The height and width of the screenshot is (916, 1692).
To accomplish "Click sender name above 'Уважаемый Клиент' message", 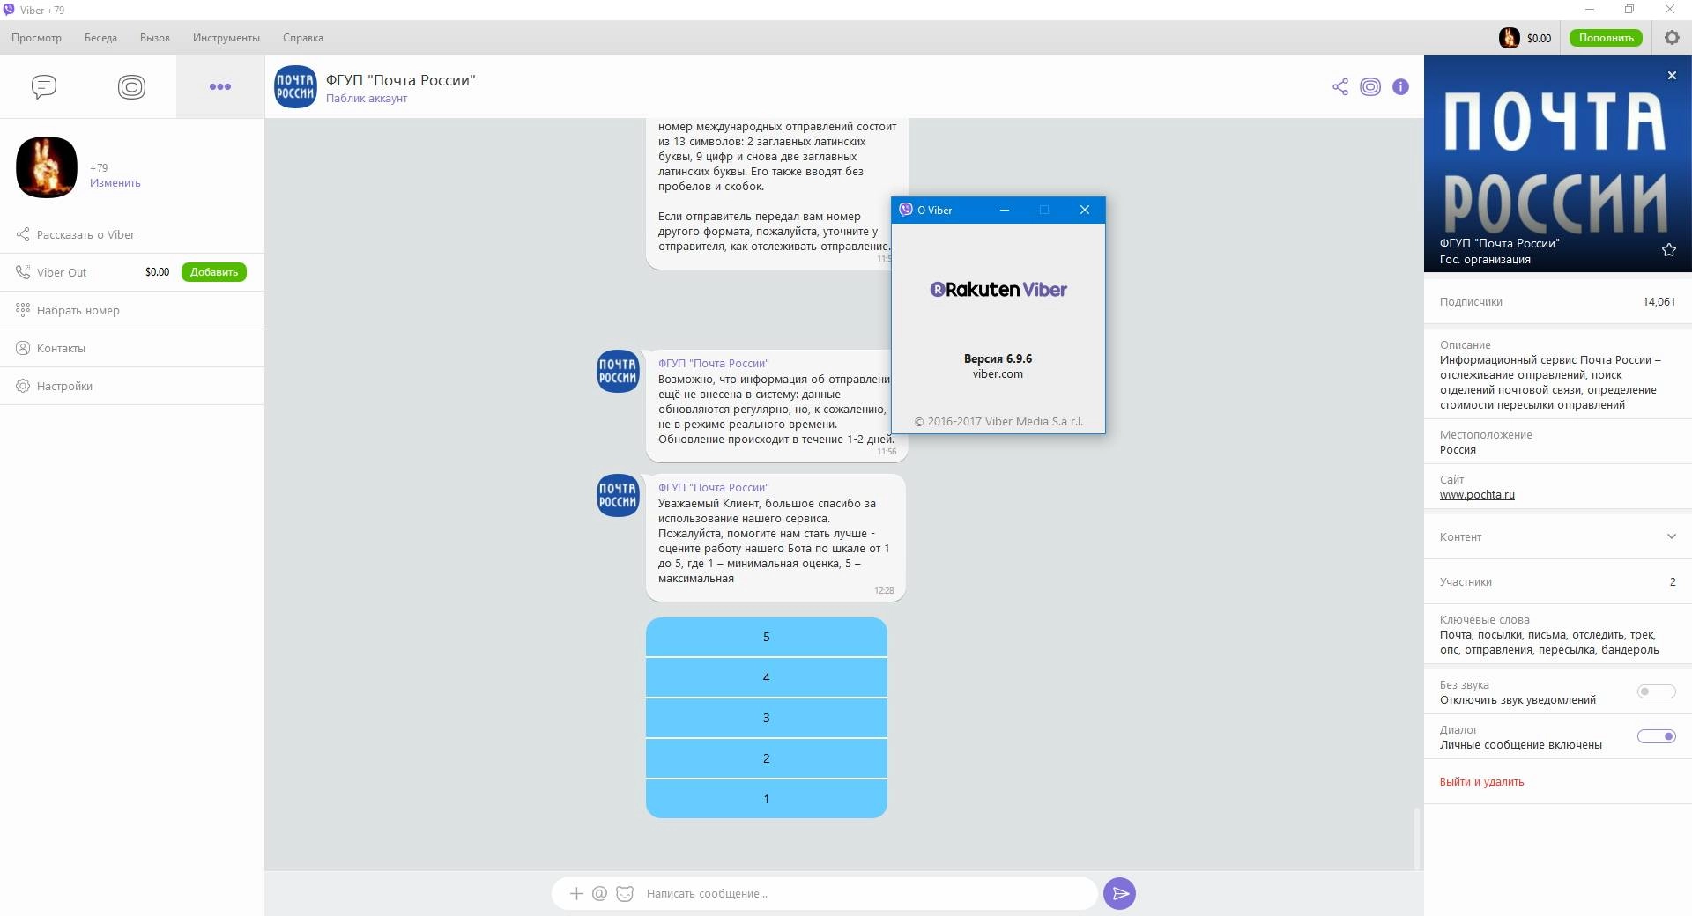I will coord(713,487).
